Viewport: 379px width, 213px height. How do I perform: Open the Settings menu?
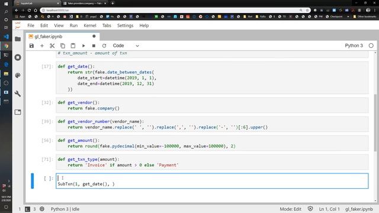point(125,25)
